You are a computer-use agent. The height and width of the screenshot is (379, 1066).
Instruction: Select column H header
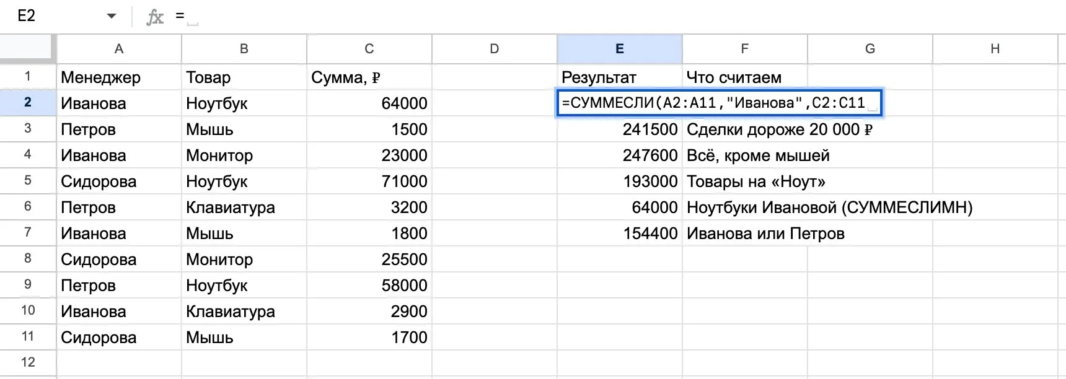point(995,49)
